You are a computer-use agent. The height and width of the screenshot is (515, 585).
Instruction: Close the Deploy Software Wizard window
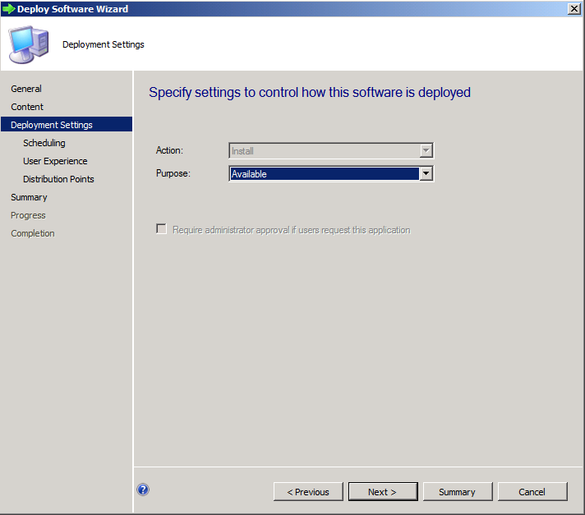coord(573,8)
